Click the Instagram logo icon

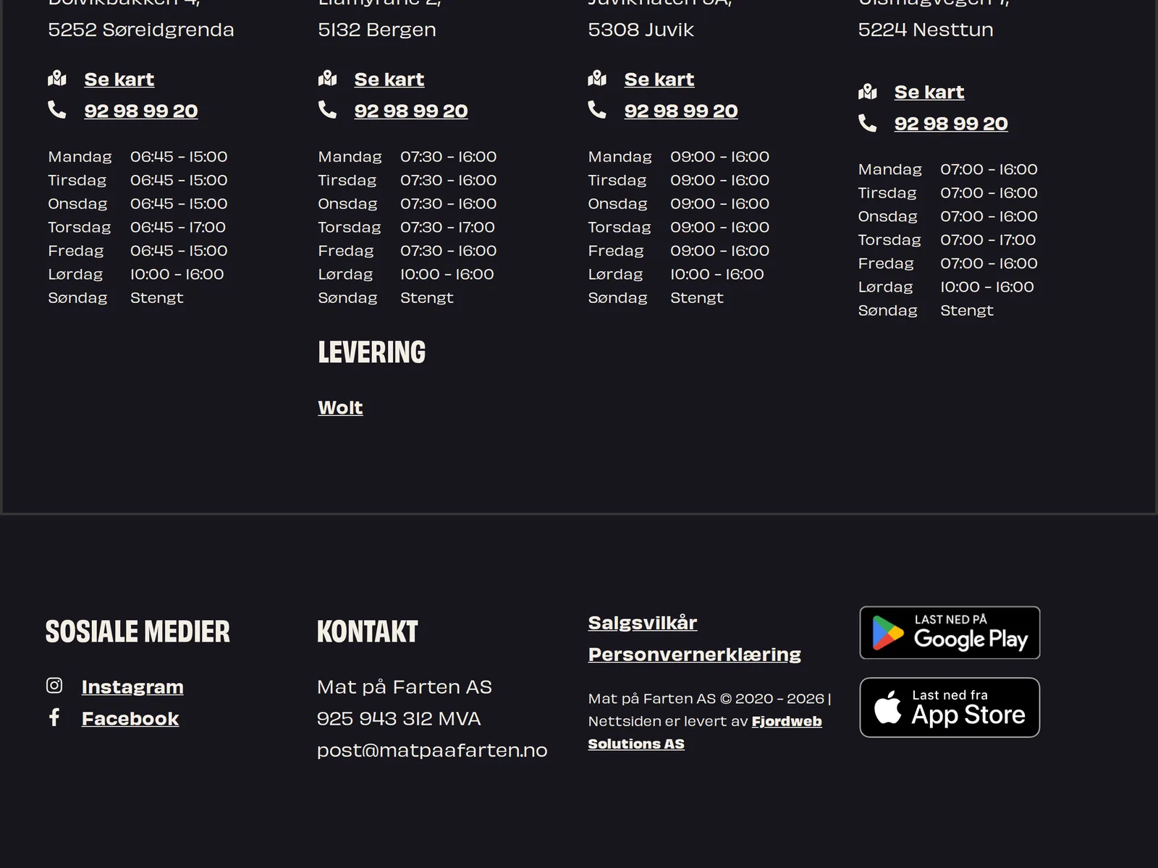click(x=54, y=685)
